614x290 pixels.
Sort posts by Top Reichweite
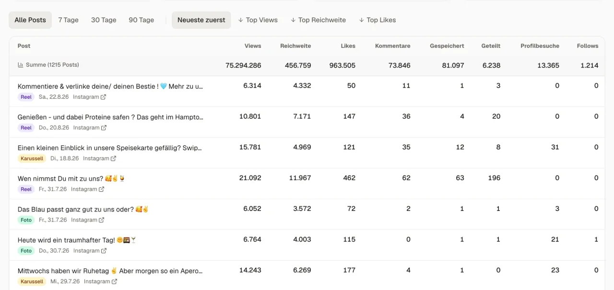pyautogui.click(x=319, y=20)
